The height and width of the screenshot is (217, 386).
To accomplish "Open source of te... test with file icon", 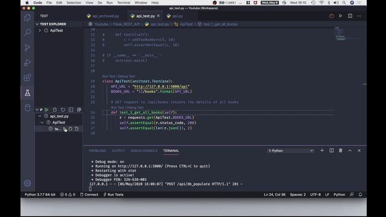I will [77, 128].
